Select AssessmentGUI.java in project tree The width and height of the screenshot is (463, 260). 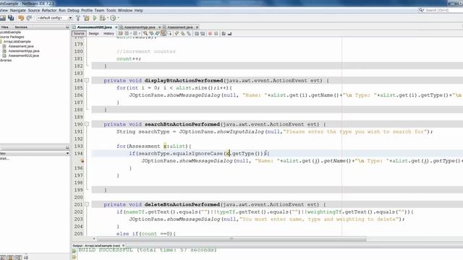(x=24, y=56)
